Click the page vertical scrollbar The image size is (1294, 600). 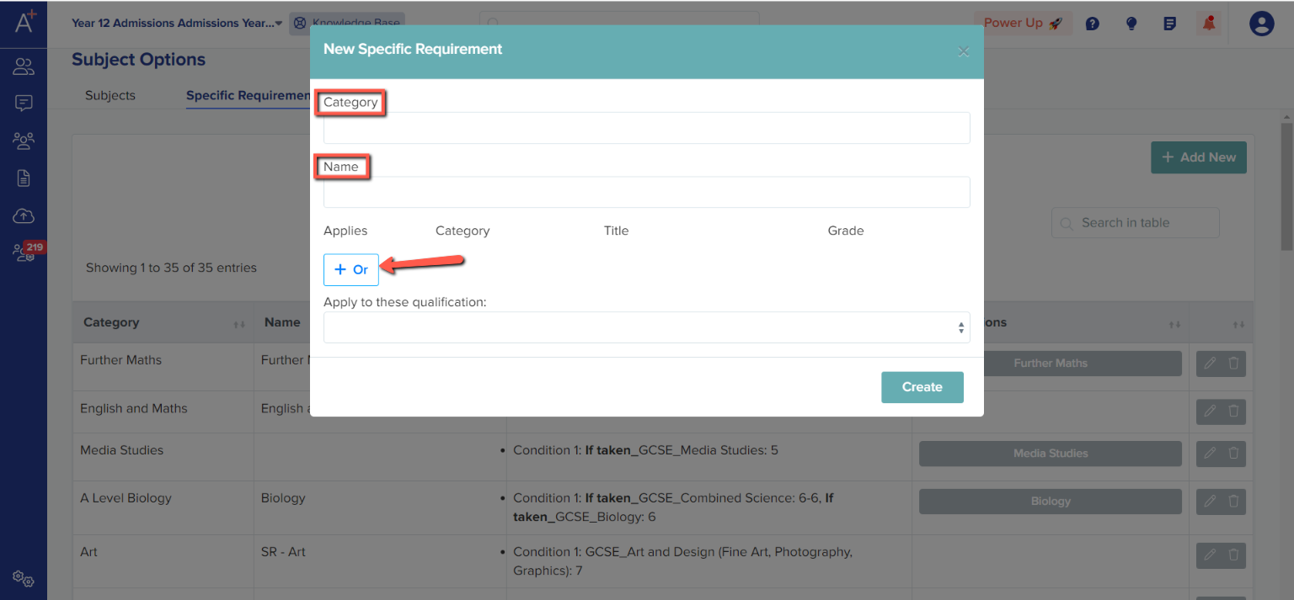point(1286,185)
